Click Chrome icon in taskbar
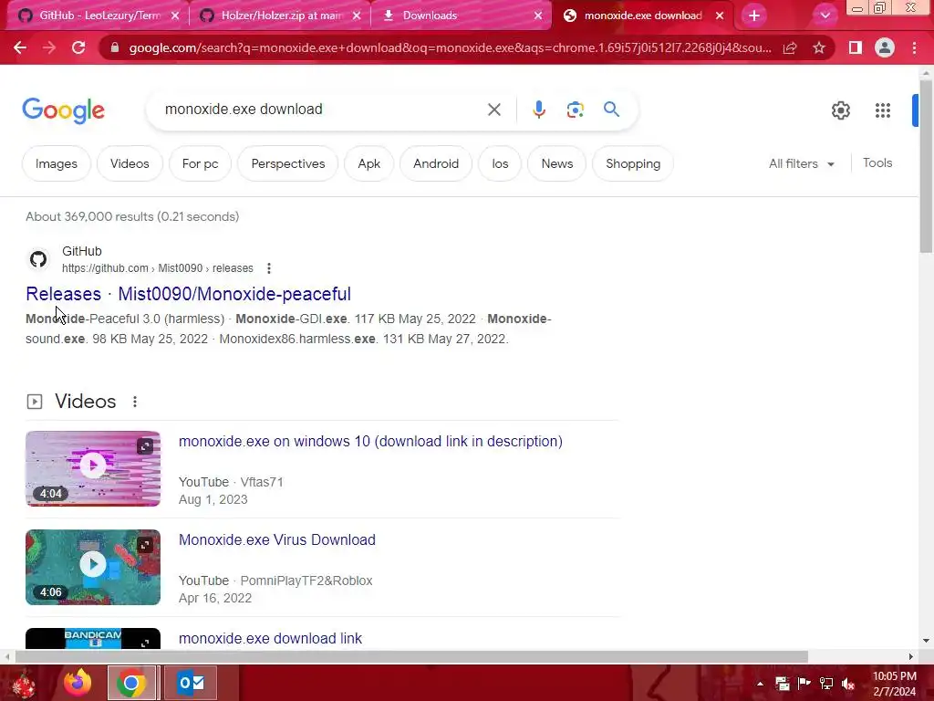The height and width of the screenshot is (701, 934). (x=131, y=683)
